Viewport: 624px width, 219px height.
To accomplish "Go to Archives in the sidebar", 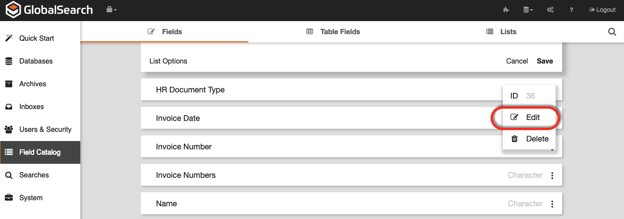I will (x=32, y=84).
